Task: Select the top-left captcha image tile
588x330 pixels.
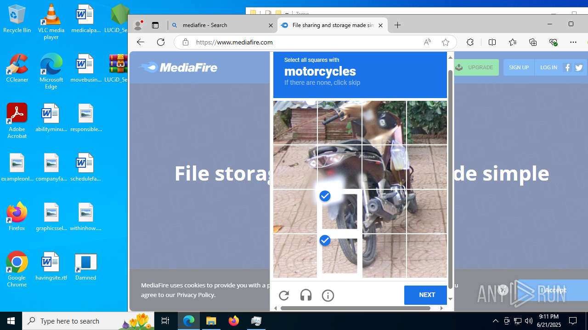Action: [295, 122]
